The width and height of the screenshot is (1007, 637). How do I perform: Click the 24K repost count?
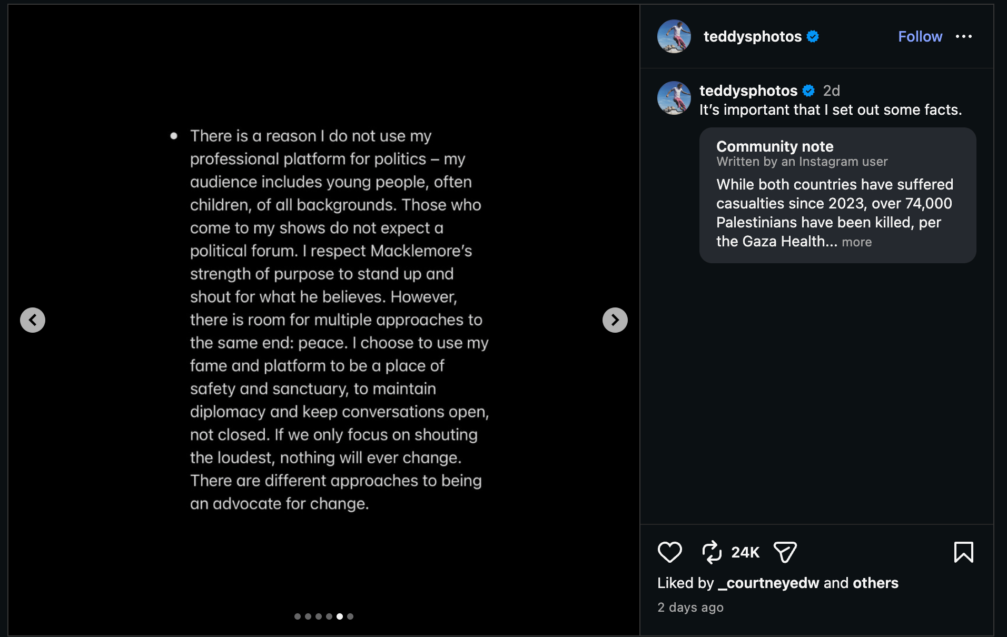(745, 552)
